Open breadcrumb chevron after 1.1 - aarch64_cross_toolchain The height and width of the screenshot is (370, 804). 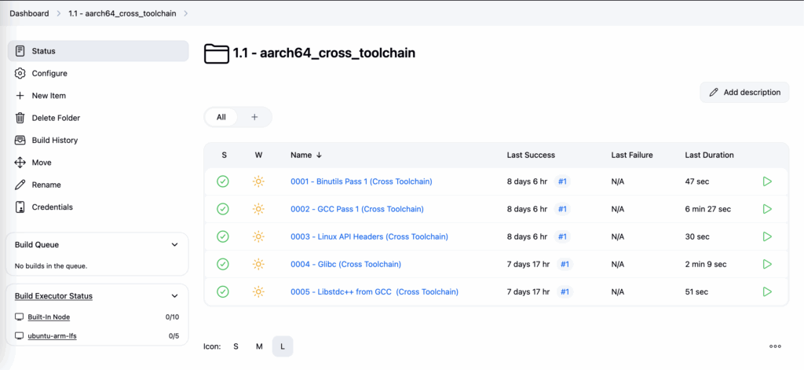185,13
